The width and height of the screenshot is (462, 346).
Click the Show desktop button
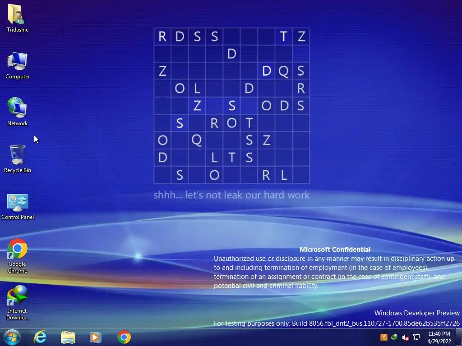pyautogui.click(x=459, y=337)
